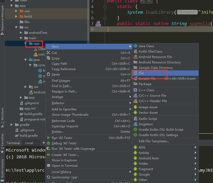Screen dimensions: 213x183
Task: Choose File in the New submenu
Action: click(x=165, y=73)
